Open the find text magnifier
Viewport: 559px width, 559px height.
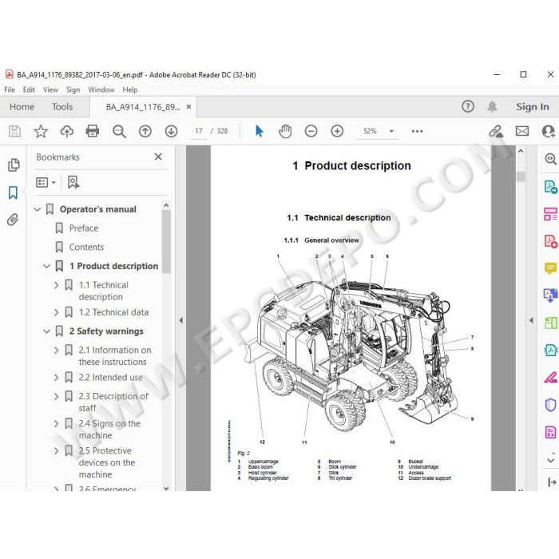click(x=119, y=131)
